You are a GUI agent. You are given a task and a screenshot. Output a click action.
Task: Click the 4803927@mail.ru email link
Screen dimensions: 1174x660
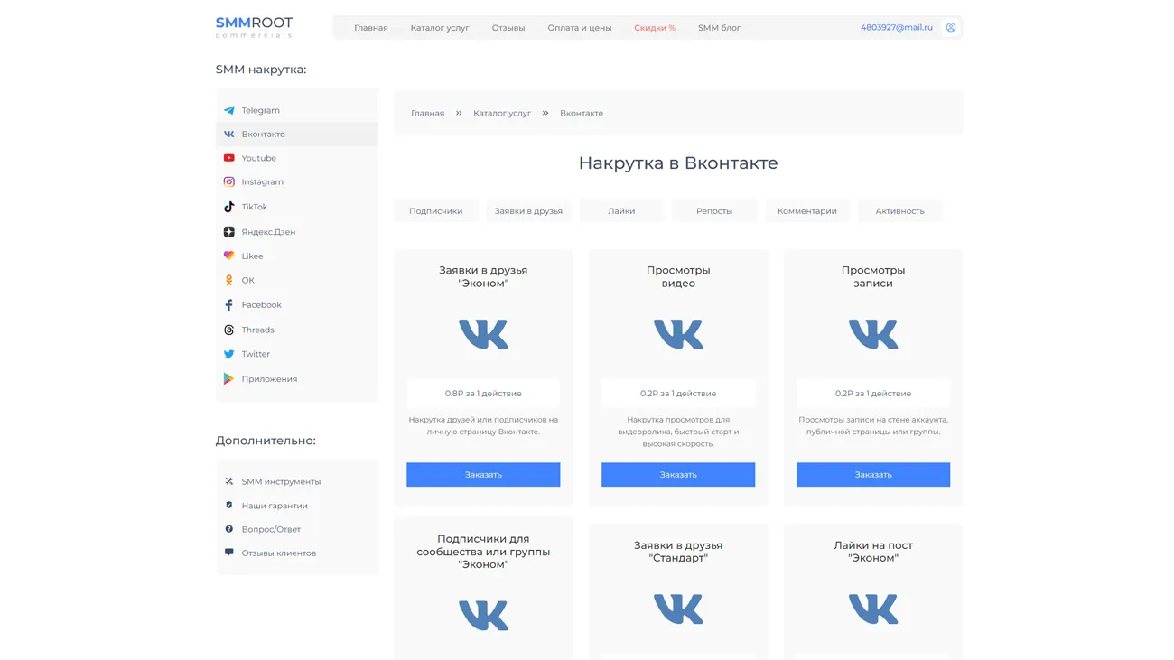coord(896,28)
